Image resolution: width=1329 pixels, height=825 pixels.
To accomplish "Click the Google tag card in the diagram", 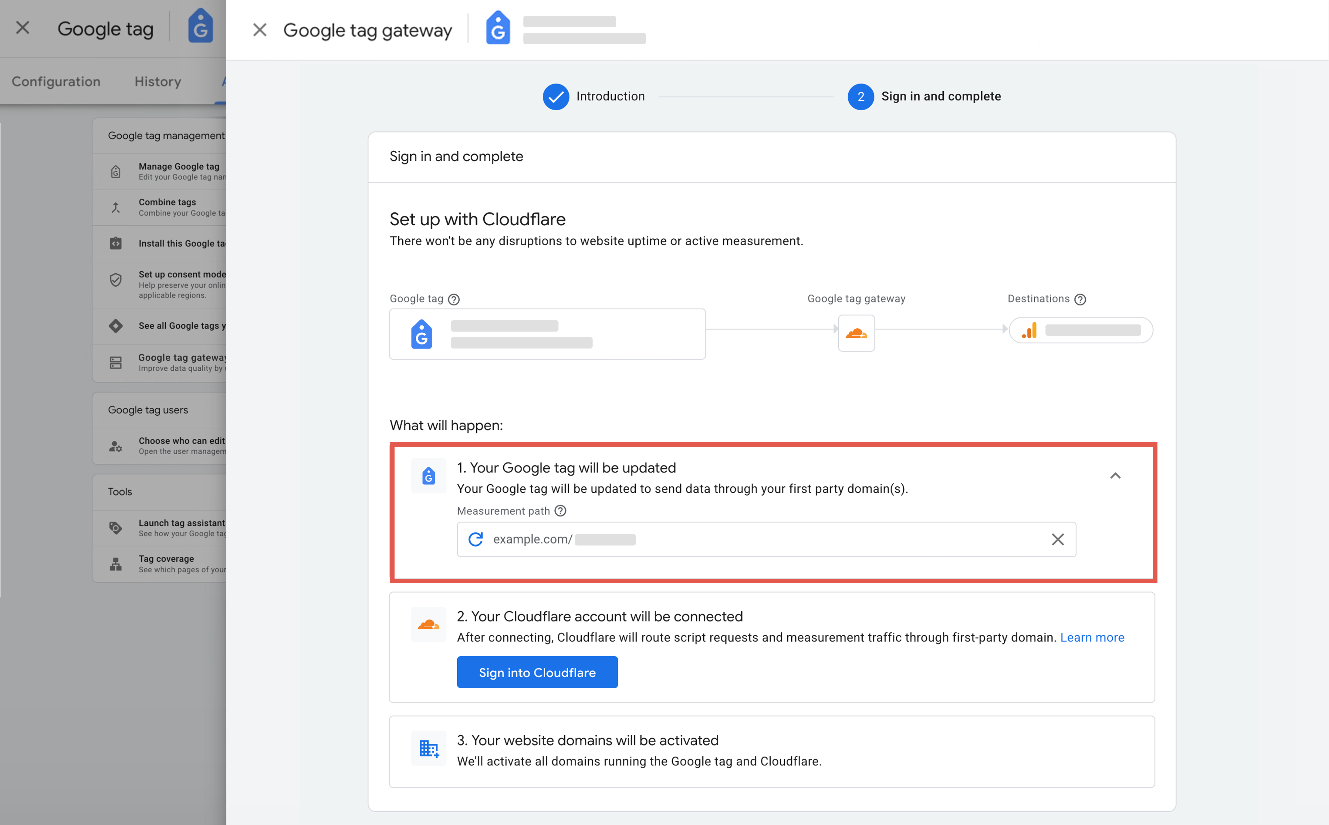I will click(547, 334).
